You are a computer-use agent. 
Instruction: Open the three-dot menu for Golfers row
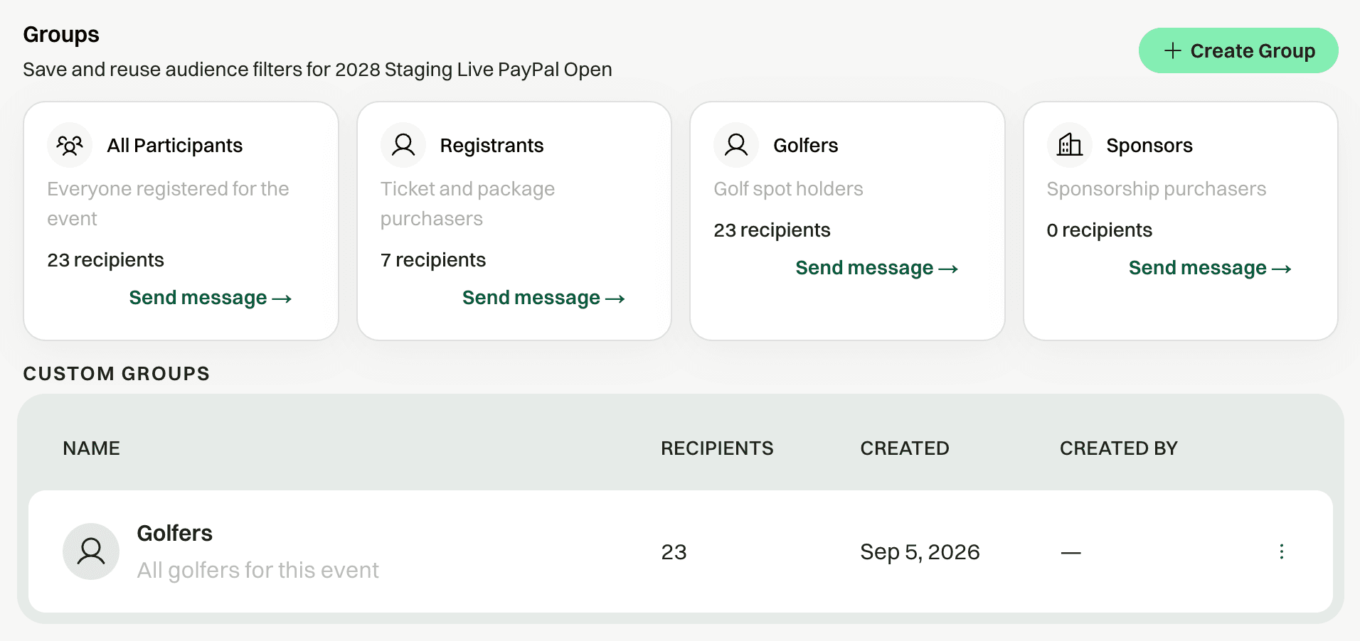point(1282,551)
